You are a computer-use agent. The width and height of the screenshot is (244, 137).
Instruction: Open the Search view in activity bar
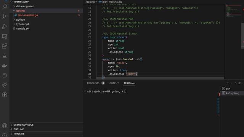[x=5, y=7]
